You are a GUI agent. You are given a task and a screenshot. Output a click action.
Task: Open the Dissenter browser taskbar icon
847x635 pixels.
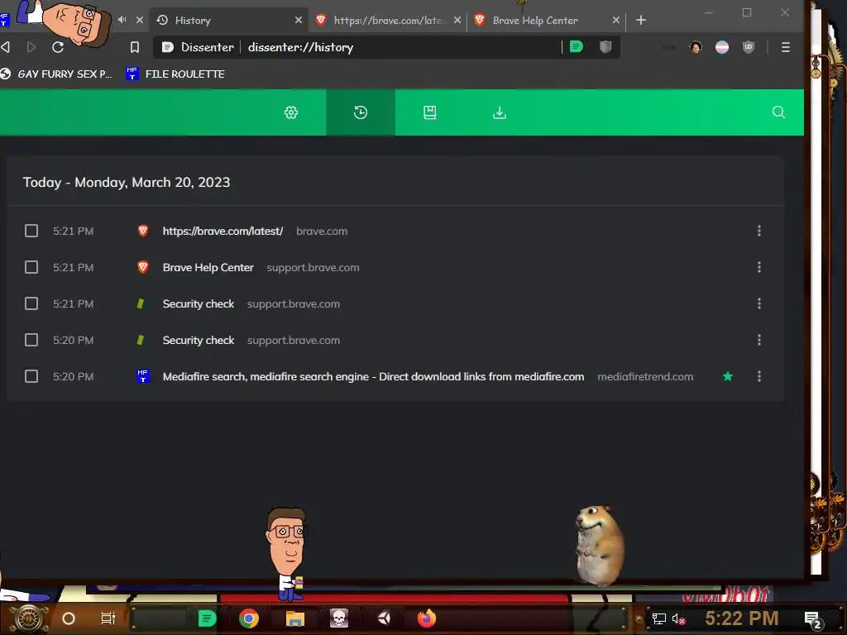pos(207,618)
